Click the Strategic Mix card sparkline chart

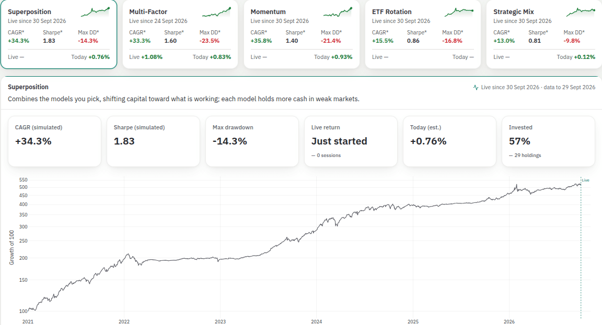click(x=581, y=13)
